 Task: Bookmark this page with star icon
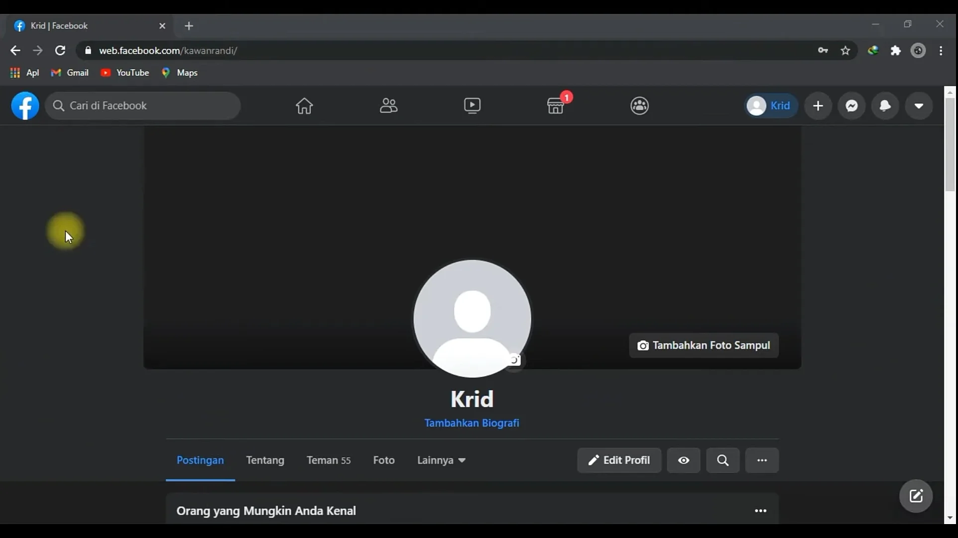click(845, 50)
